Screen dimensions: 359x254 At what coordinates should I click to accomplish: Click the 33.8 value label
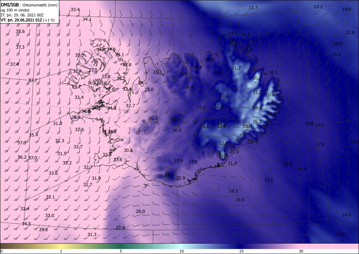[127, 64]
